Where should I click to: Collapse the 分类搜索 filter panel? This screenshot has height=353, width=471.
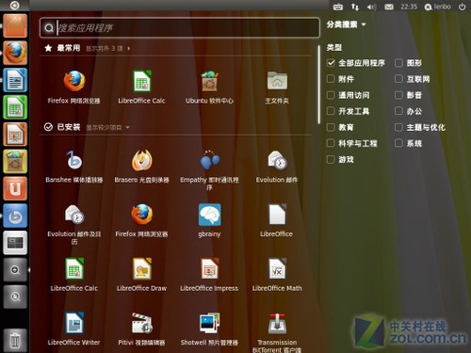(346, 24)
